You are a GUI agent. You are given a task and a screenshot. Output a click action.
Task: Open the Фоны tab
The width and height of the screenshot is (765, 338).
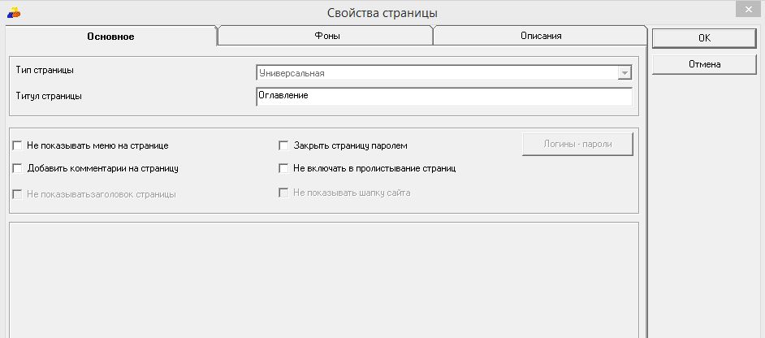click(x=325, y=37)
